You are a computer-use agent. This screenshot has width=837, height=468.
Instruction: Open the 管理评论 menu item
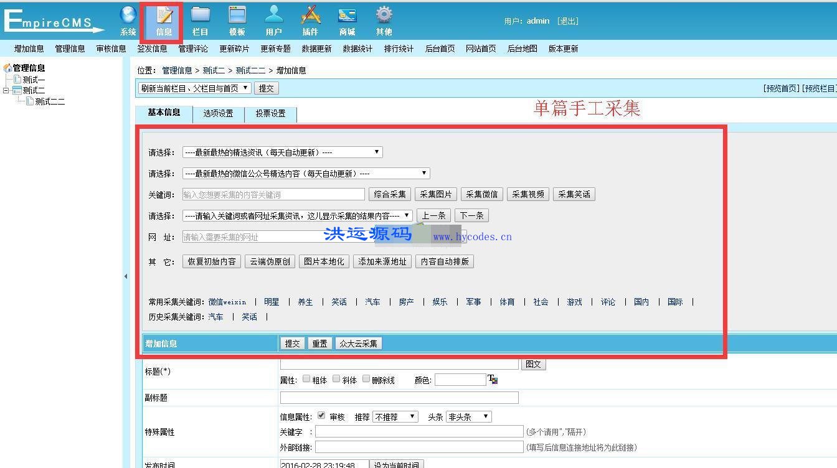pos(193,49)
